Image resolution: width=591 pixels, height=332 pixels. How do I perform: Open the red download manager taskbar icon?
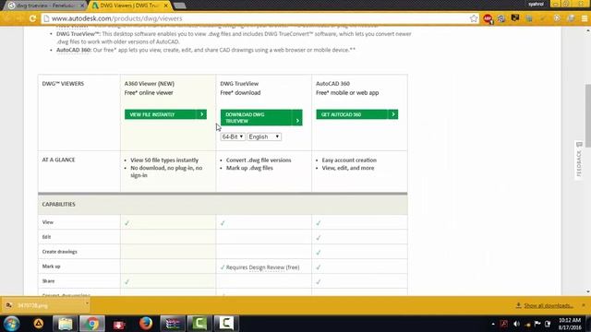[119, 324]
